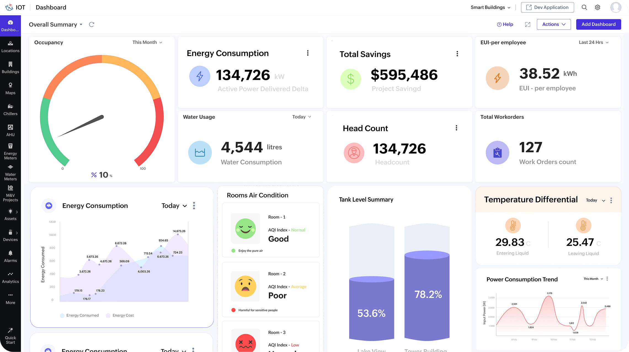Select the AHU sidebar icon
This screenshot has height=352, width=629.
[10, 130]
